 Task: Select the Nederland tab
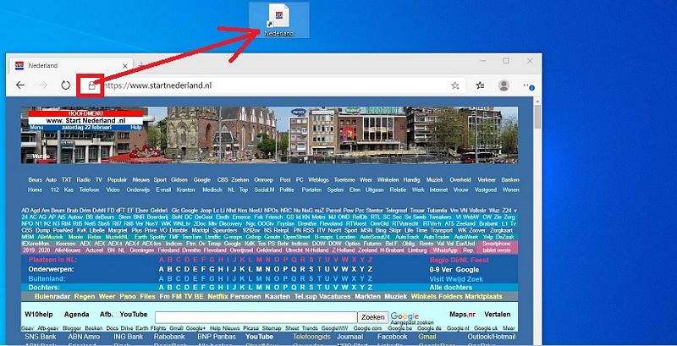(x=71, y=66)
